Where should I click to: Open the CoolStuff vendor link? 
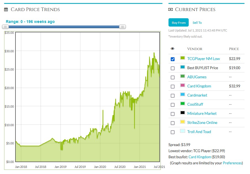(195, 104)
